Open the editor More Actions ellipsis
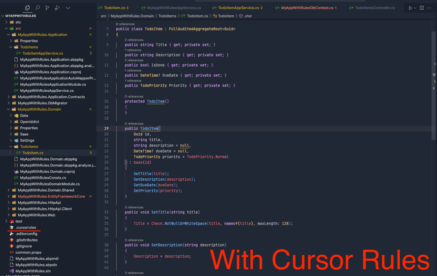The image size is (437, 276). (x=429, y=8)
